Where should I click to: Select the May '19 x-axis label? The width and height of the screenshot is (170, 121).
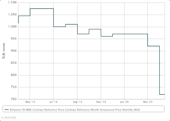[30, 102]
